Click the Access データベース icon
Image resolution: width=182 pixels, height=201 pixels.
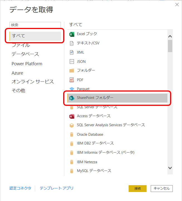[x=72, y=116]
